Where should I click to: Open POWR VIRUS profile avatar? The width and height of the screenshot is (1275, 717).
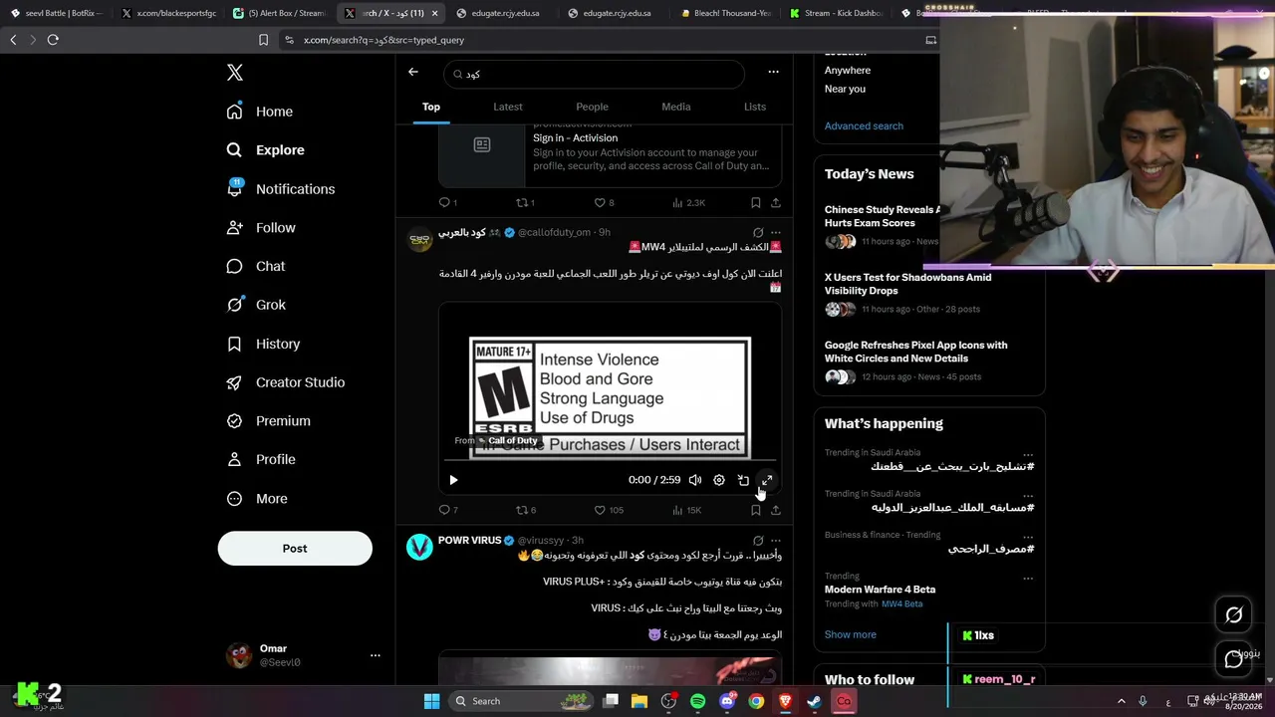click(420, 547)
